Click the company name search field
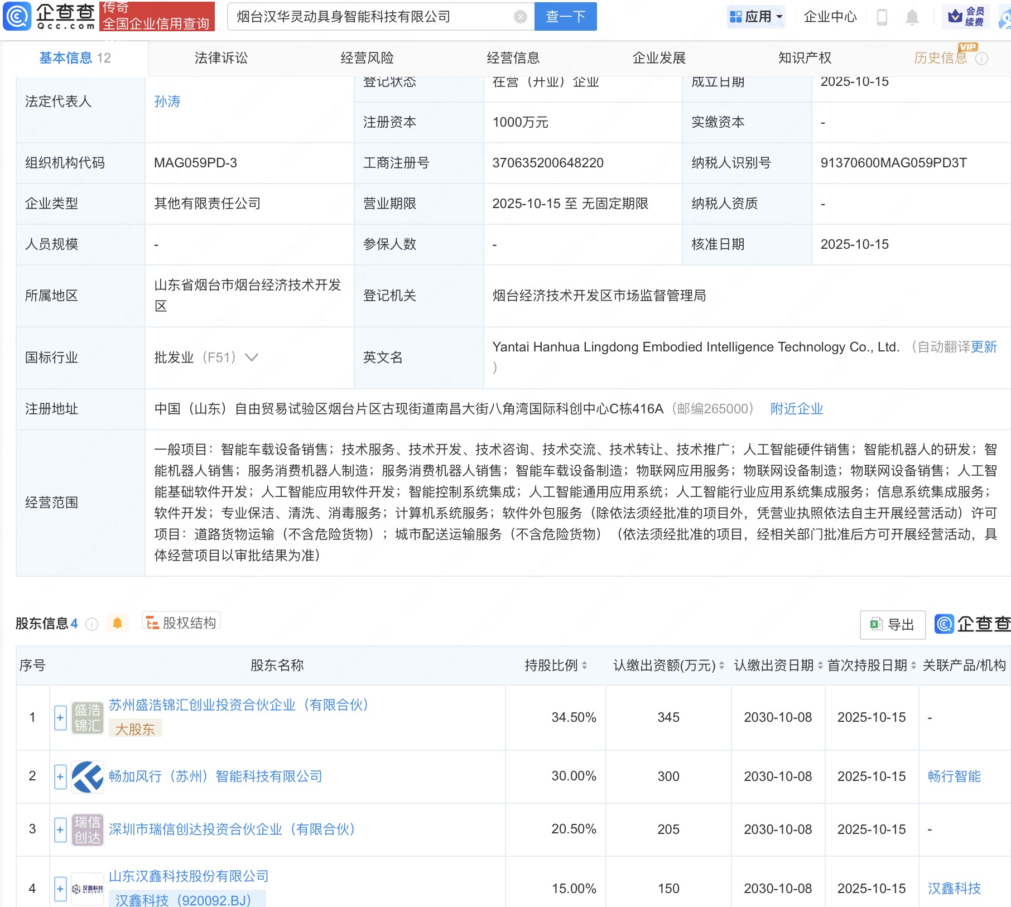This screenshot has height=907, width=1011. (x=368, y=17)
